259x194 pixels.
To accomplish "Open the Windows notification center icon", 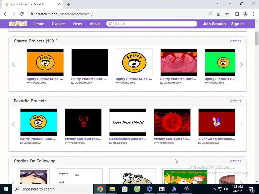I will (251, 189).
